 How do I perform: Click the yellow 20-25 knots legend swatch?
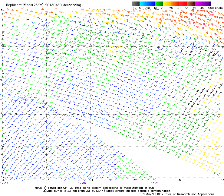(167, 4)
